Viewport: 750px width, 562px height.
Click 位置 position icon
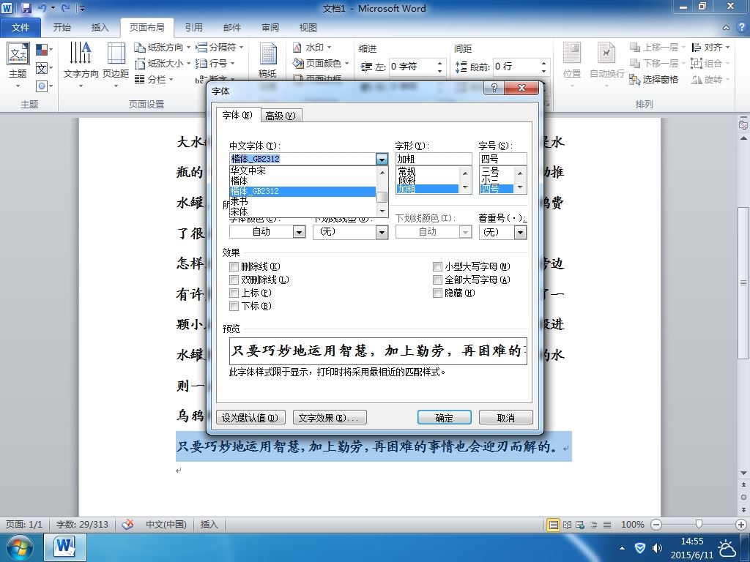tap(571, 53)
